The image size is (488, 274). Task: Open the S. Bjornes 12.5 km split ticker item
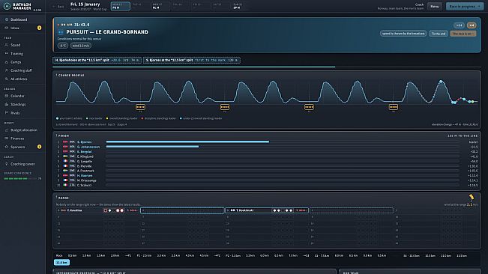192,60
